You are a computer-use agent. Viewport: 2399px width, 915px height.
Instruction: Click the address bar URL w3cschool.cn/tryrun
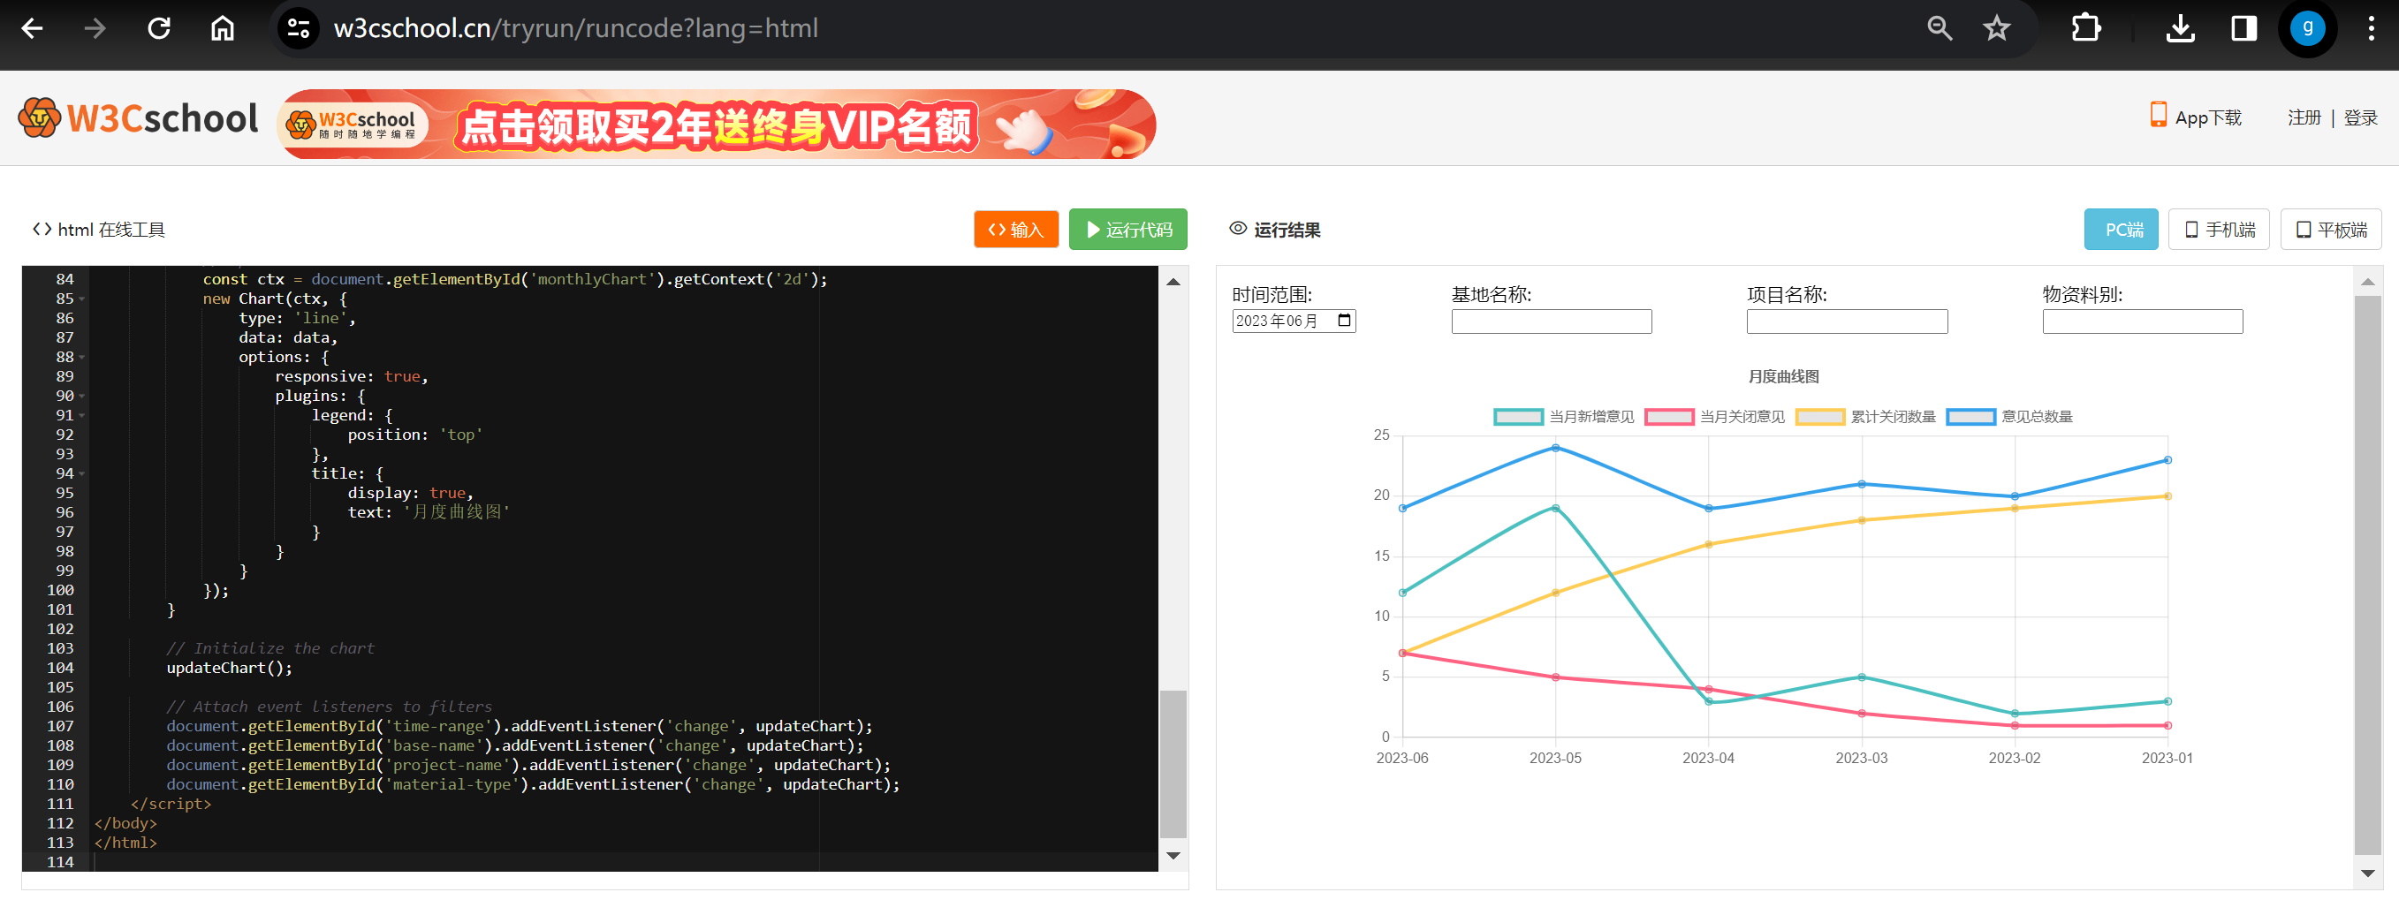[575, 29]
